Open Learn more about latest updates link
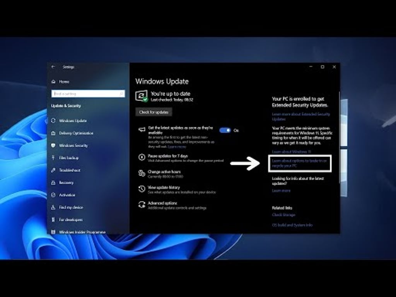396x297 pixels. pyautogui.click(x=281, y=191)
